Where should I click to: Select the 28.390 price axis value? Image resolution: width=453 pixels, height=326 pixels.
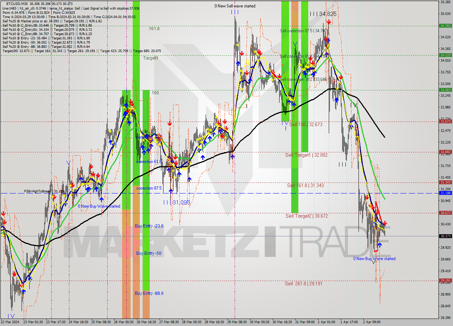[x=446, y=317]
